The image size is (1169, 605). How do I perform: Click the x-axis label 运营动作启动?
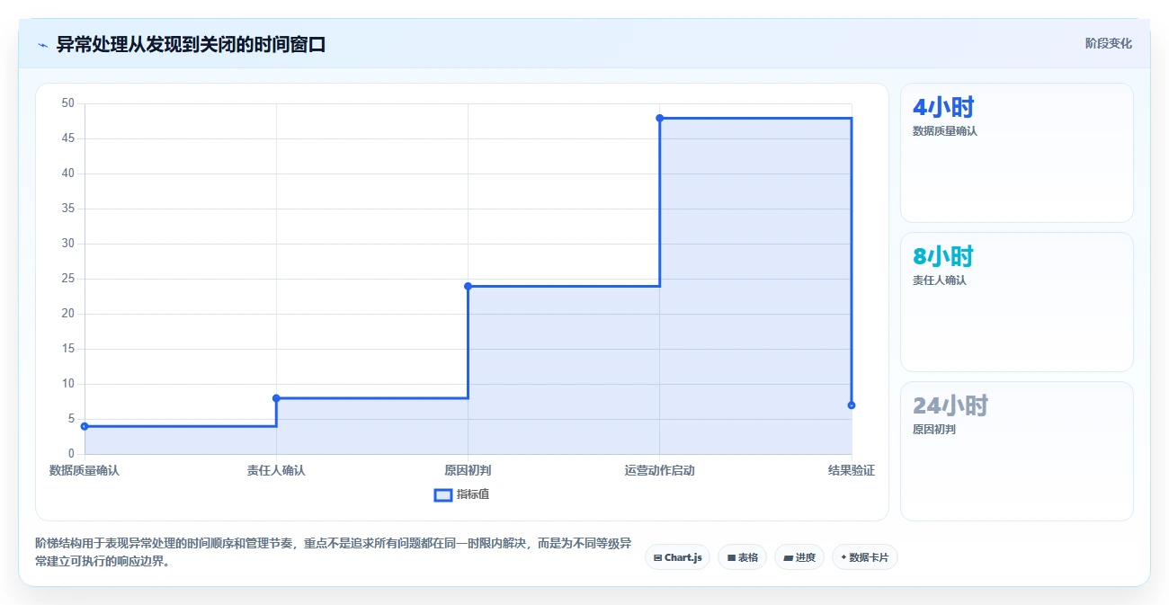click(x=659, y=470)
